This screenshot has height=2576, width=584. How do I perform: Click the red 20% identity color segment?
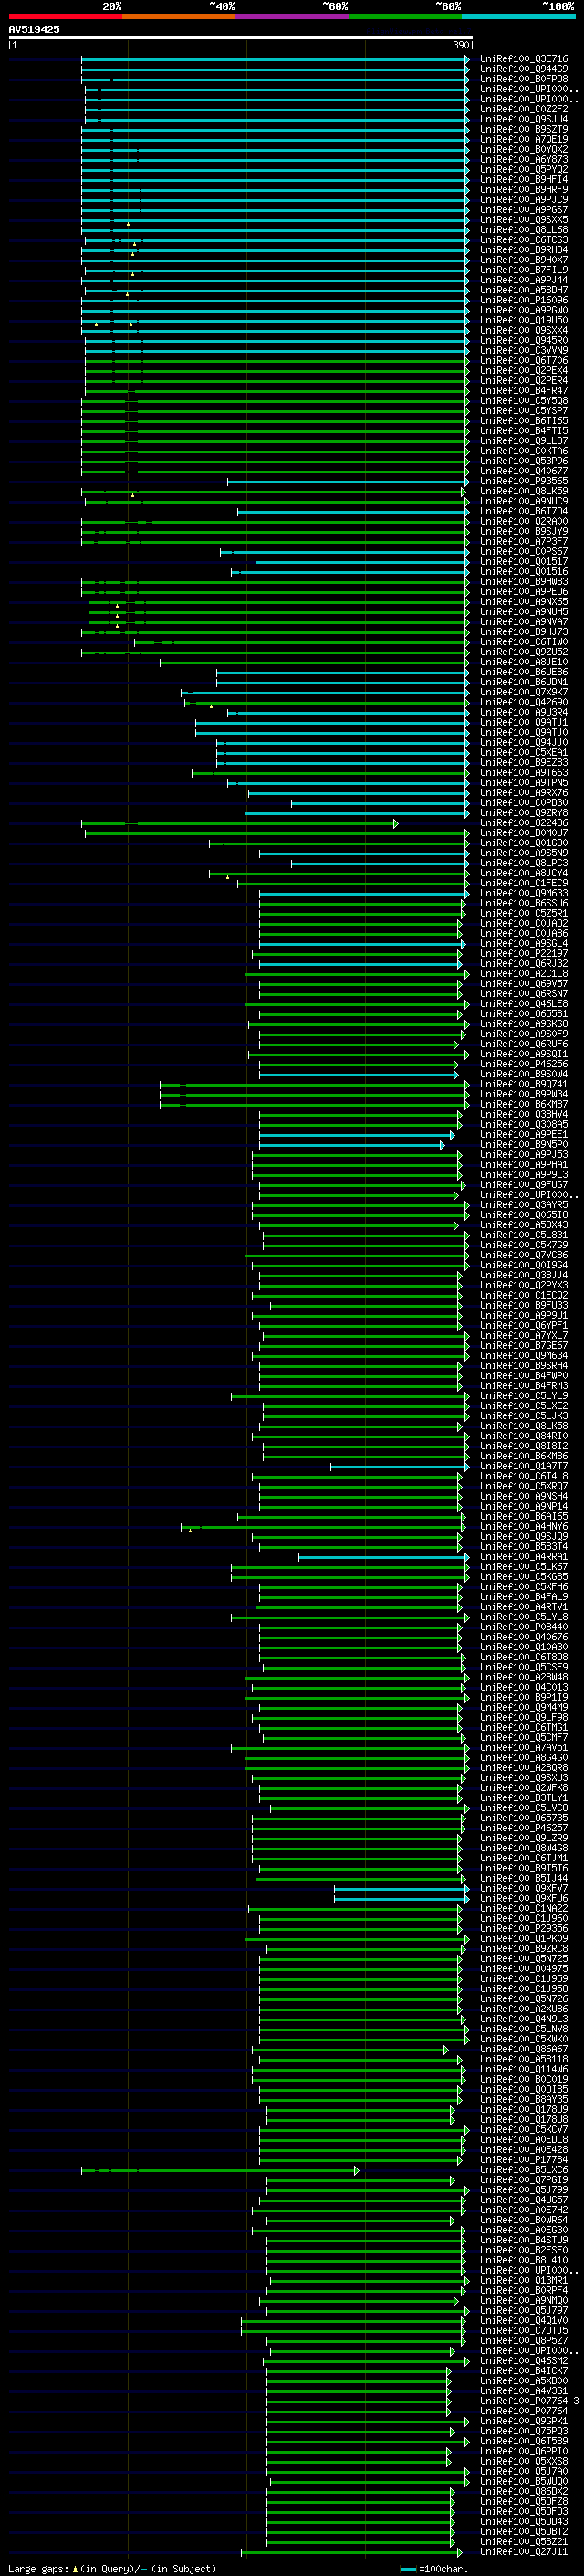pyautogui.click(x=65, y=16)
